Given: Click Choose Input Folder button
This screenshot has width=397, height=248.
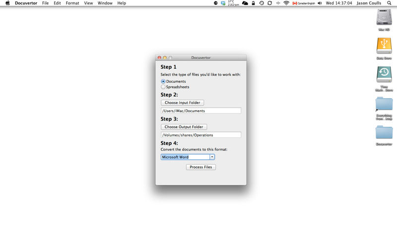Looking at the screenshot, I should (182, 103).
